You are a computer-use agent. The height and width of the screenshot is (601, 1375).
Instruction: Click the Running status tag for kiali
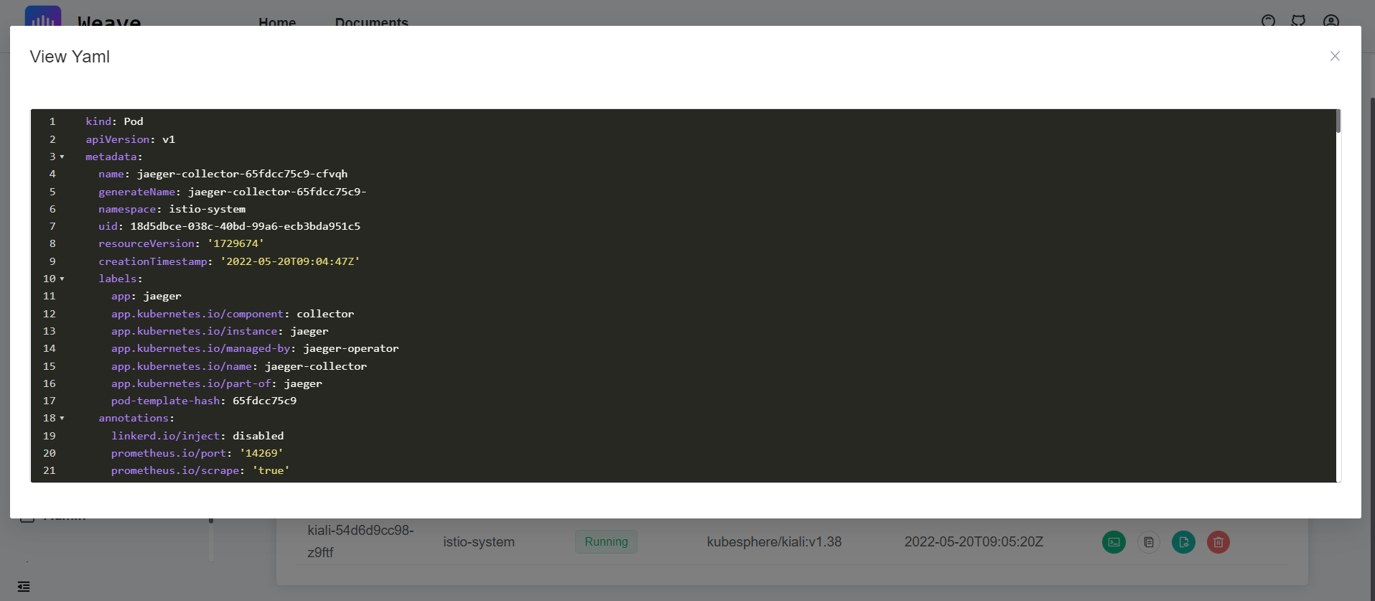606,541
